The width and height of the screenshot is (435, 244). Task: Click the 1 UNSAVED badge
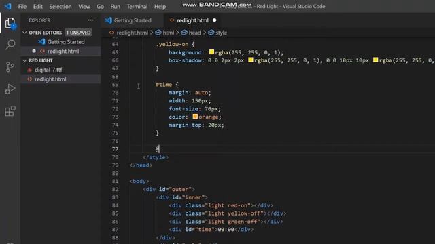(x=78, y=33)
